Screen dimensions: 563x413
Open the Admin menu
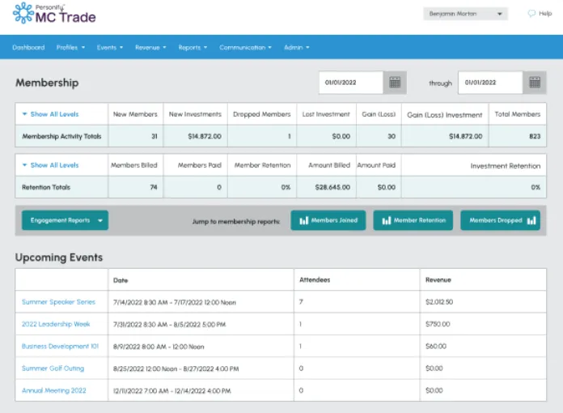297,48
